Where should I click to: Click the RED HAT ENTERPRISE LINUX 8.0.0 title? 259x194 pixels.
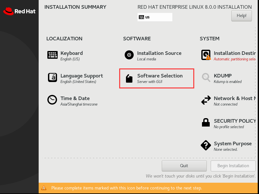pos(195,7)
